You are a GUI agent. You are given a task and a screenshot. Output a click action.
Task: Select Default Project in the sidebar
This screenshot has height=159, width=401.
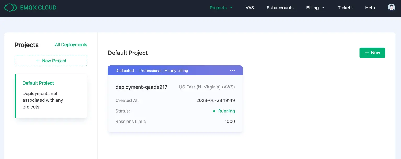click(x=38, y=83)
